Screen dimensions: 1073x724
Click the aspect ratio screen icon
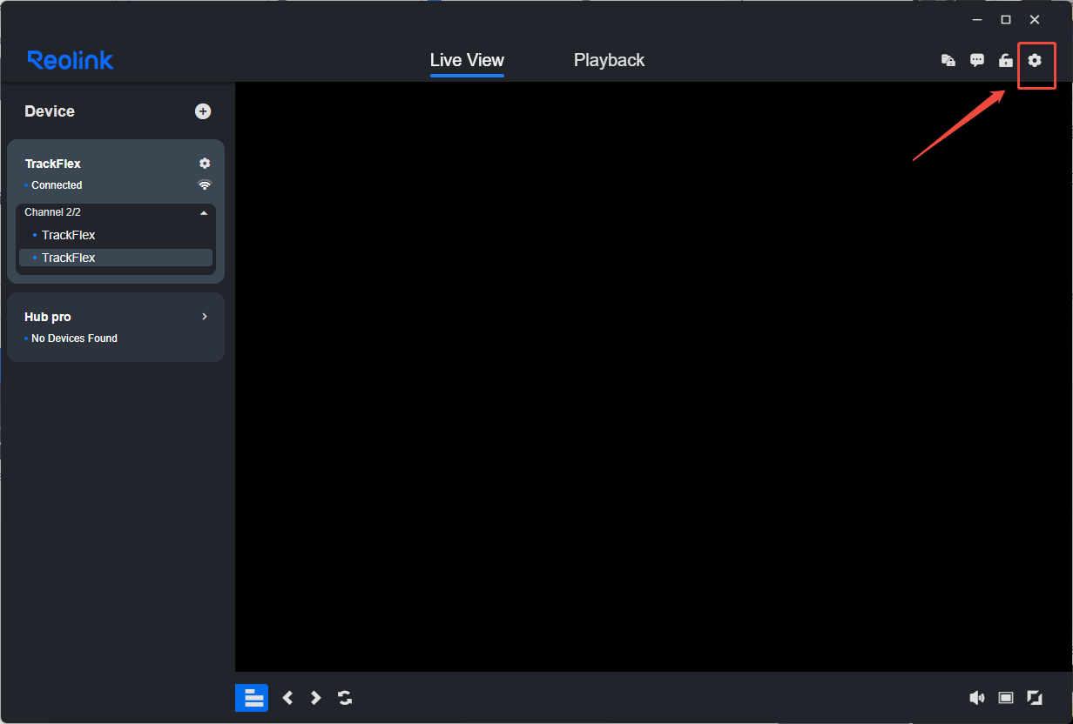click(x=1006, y=698)
